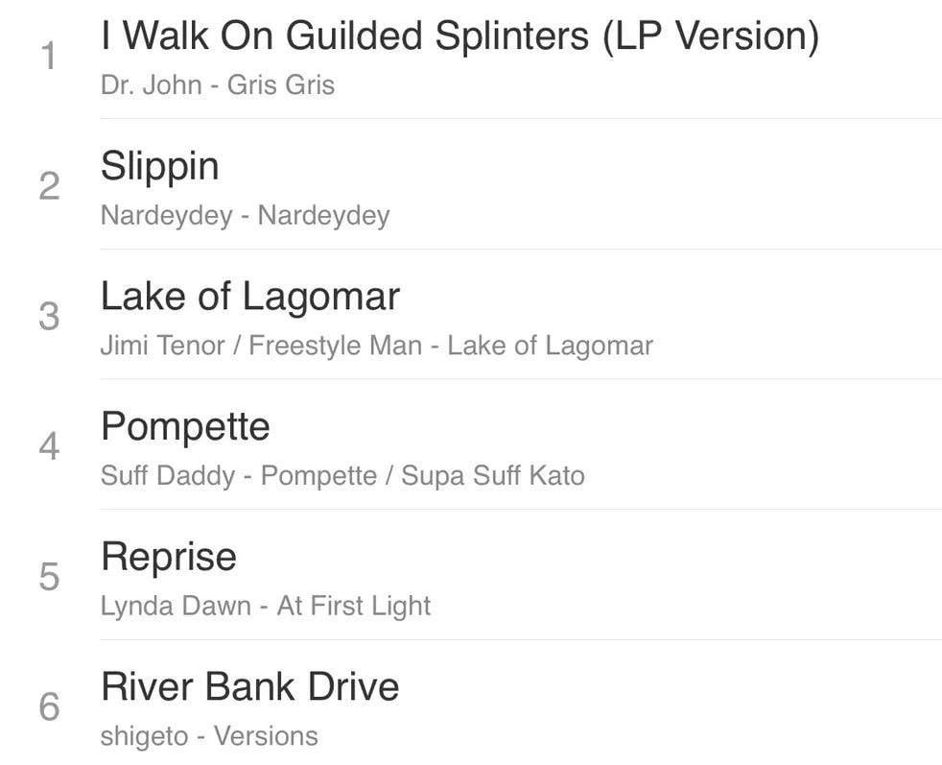The width and height of the screenshot is (942, 765).
Task: Select track number 3
Action: tap(49, 316)
